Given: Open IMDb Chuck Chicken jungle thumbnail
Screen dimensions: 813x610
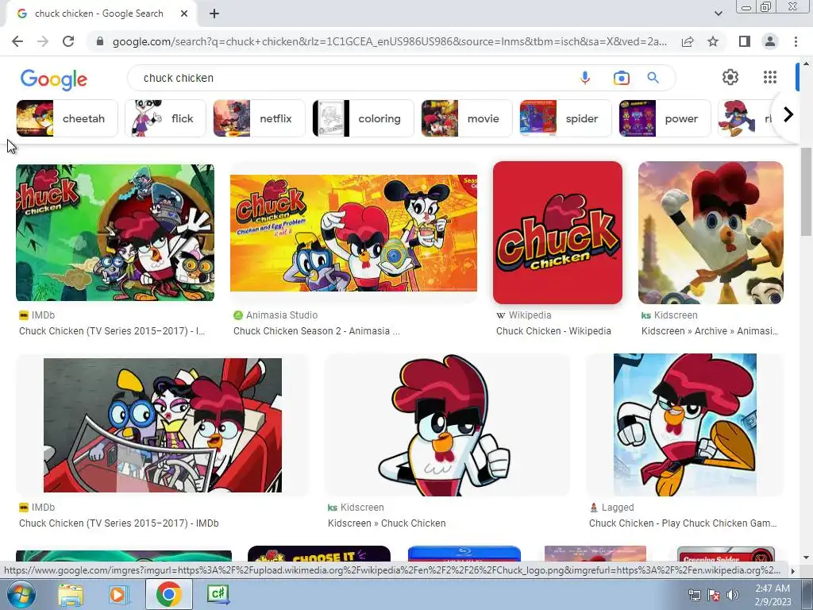Looking at the screenshot, I should point(115,233).
